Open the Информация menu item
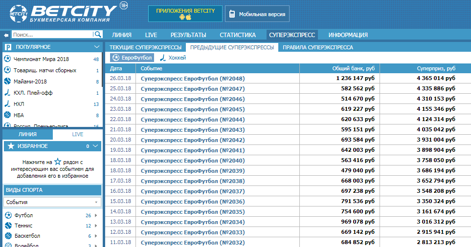This screenshot has height=247, width=471. coord(348,35)
